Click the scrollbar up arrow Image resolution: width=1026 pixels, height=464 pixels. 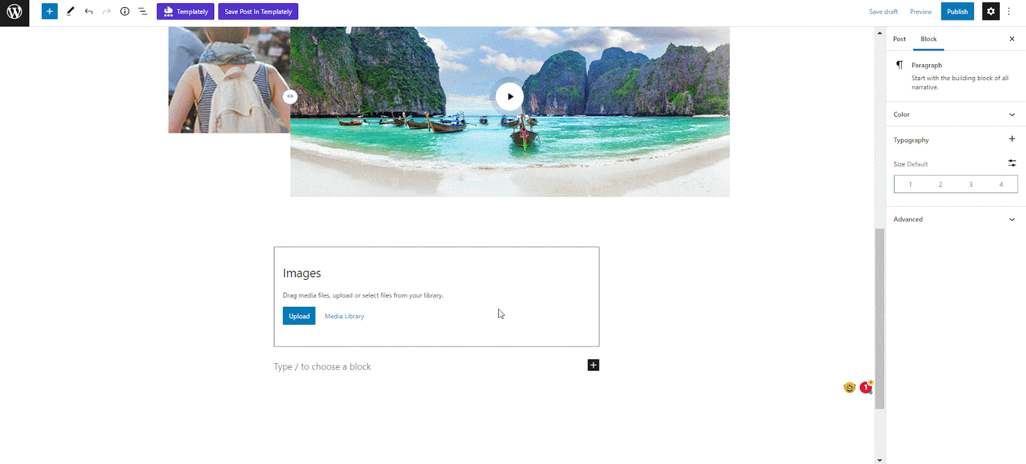pyautogui.click(x=880, y=32)
